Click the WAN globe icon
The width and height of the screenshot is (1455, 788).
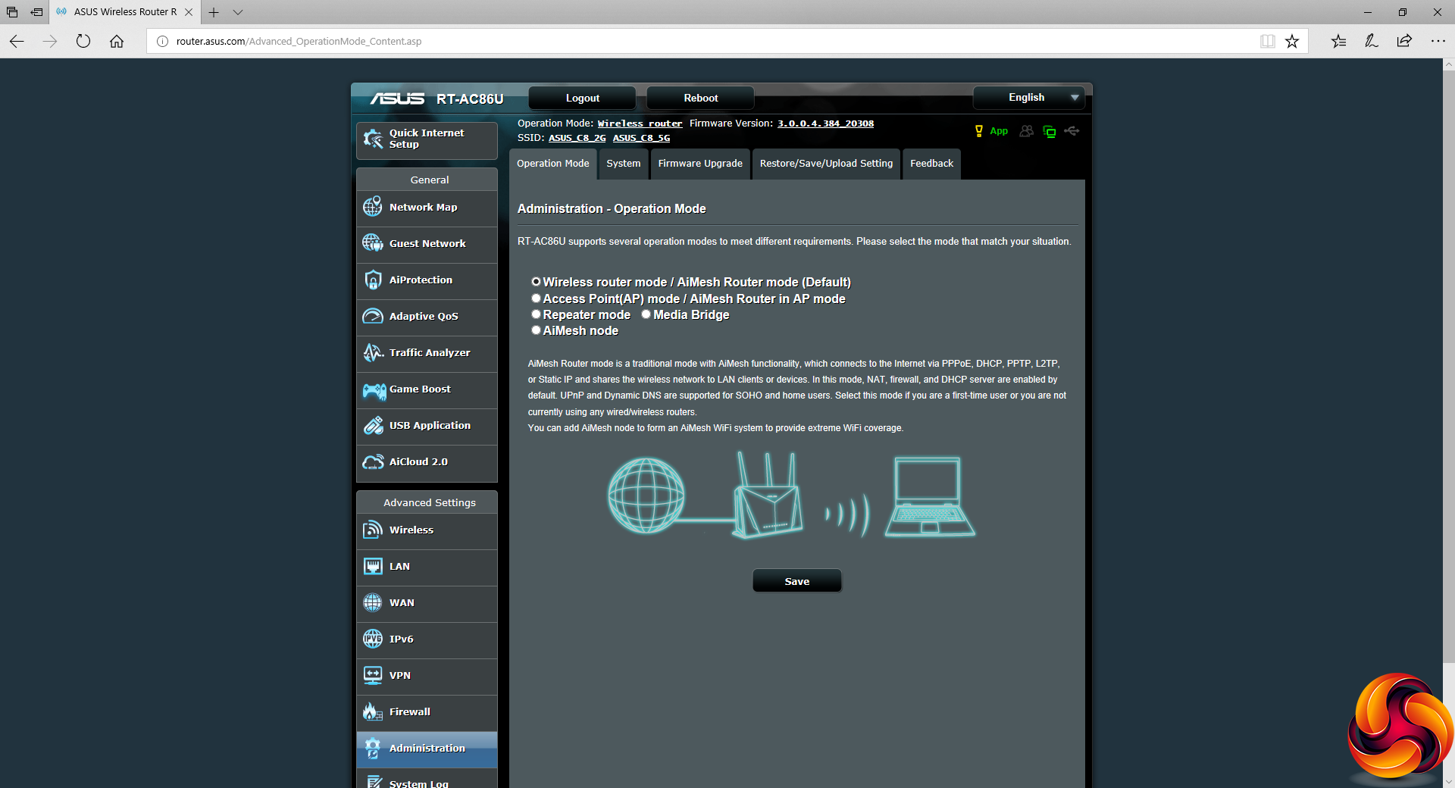pyautogui.click(x=373, y=602)
